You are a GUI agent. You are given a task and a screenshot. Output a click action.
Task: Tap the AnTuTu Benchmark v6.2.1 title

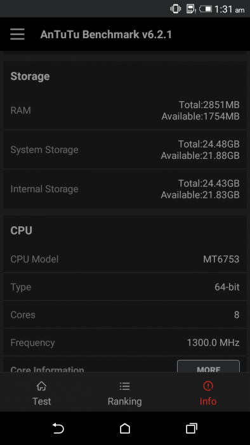(106, 34)
